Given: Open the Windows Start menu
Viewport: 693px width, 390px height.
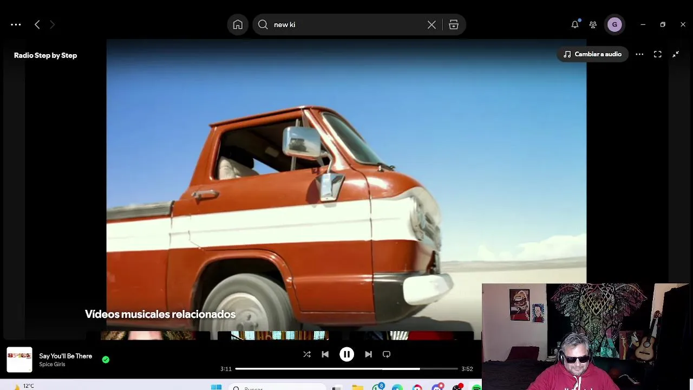Looking at the screenshot, I should (216, 387).
